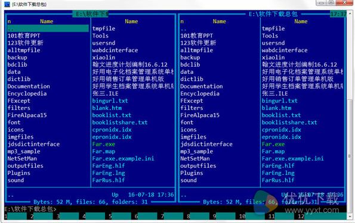This screenshot has height=223, width=355.
Task: Select usersnd folder in right panel
Action: click(273, 43)
